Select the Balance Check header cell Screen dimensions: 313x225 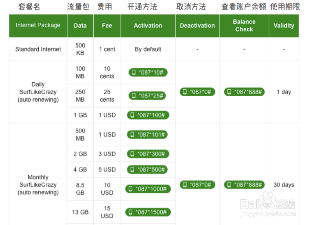point(244,26)
